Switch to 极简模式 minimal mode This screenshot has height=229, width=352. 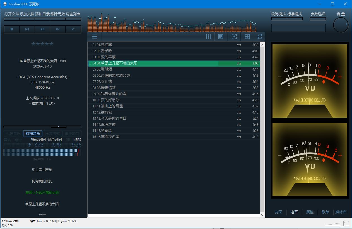coord(278,14)
